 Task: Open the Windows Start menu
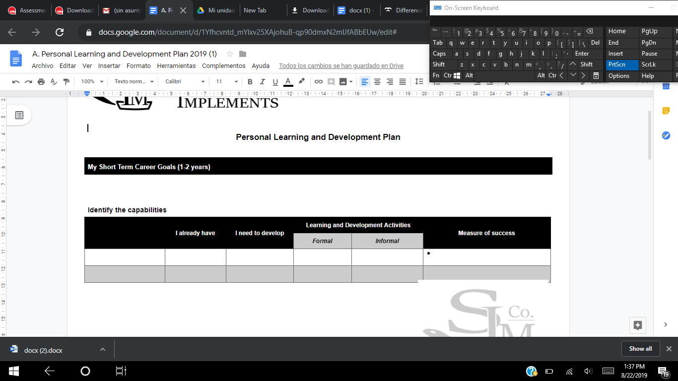pos(13,371)
